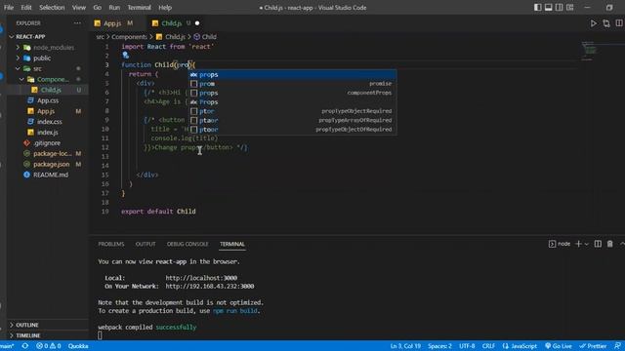This screenshot has height=351, width=625.
Task: Open index.js file in explorer
Action: coord(47,133)
